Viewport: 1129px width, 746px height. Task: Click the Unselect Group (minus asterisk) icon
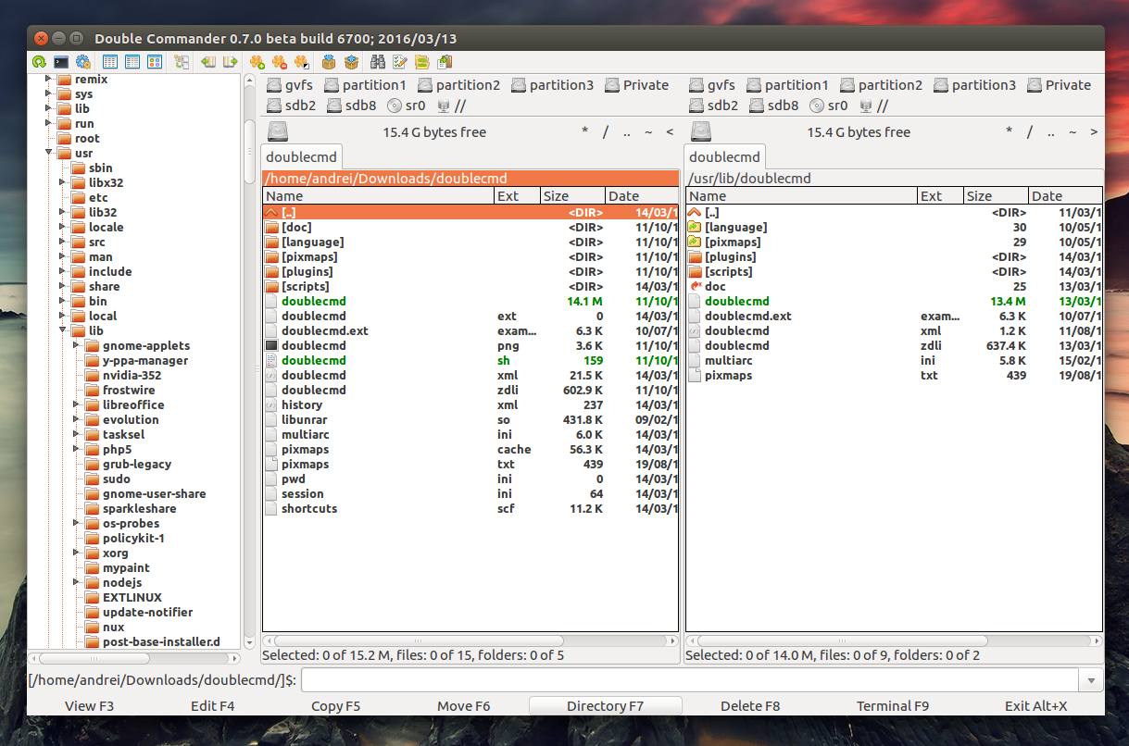(279, 62)
